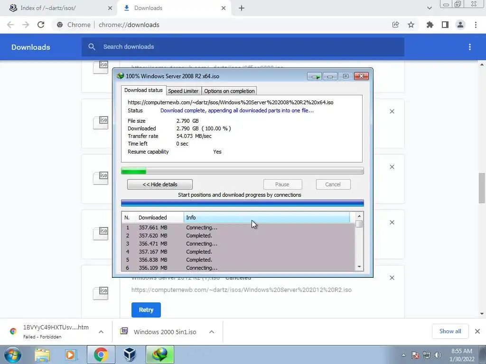The width and height of the screenshot is (486, 364).
Task: Open Windows Media Player from taskbar
Action: click(71, 355)
